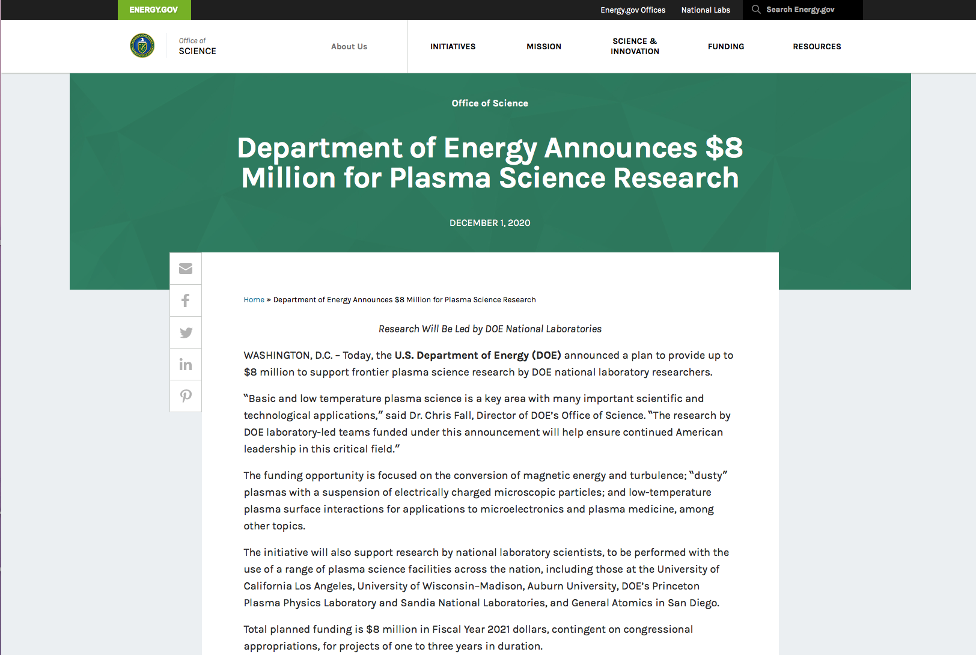Go to Energy.gov Offices link
The height and width of the screenshot is (655, 976).
(x=633, y=10)
